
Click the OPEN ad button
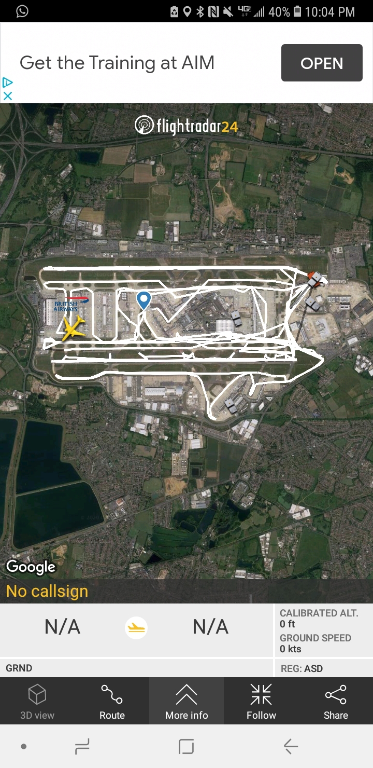pyautogui.click(x=322, y=63)
